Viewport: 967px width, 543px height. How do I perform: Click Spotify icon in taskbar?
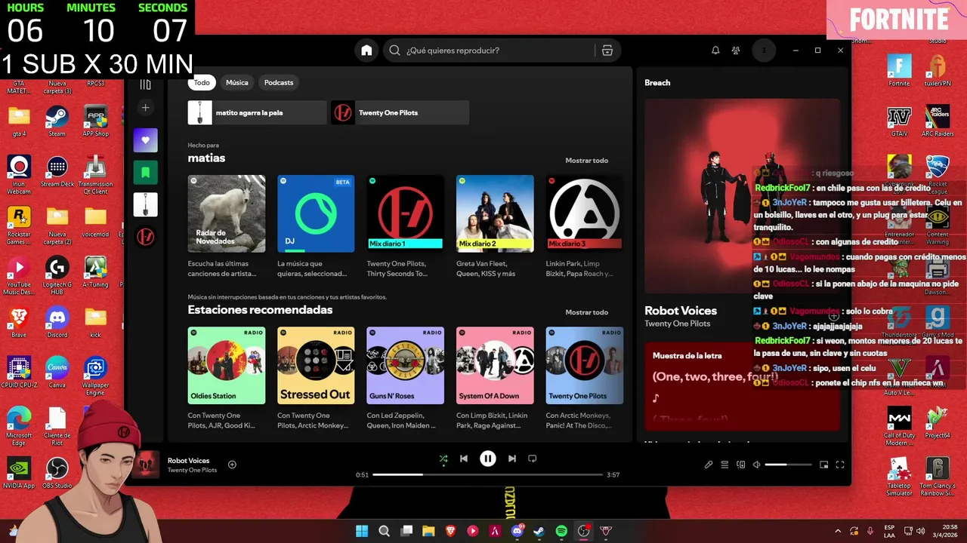[561, 531]
